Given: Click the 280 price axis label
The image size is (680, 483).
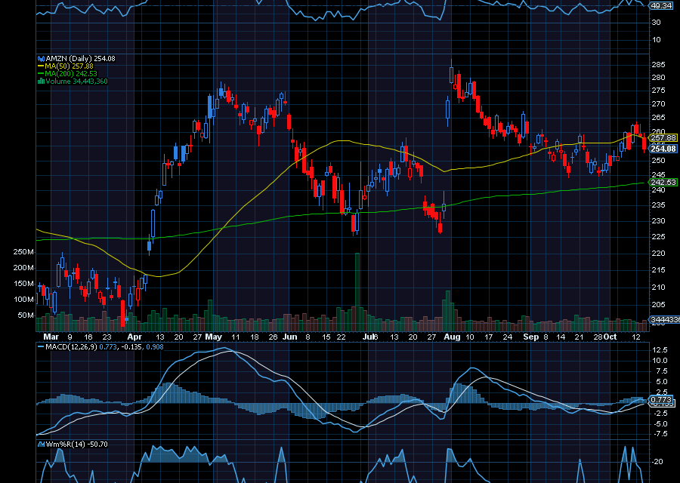Looking at the screenshot, I should pos(658,78).
